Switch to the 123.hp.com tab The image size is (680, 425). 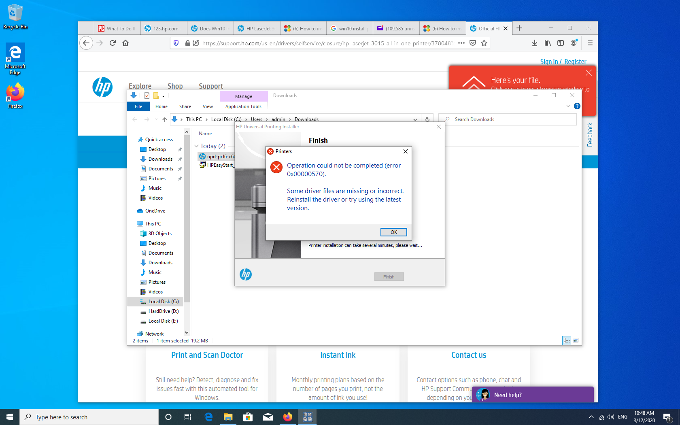point(164,28)
